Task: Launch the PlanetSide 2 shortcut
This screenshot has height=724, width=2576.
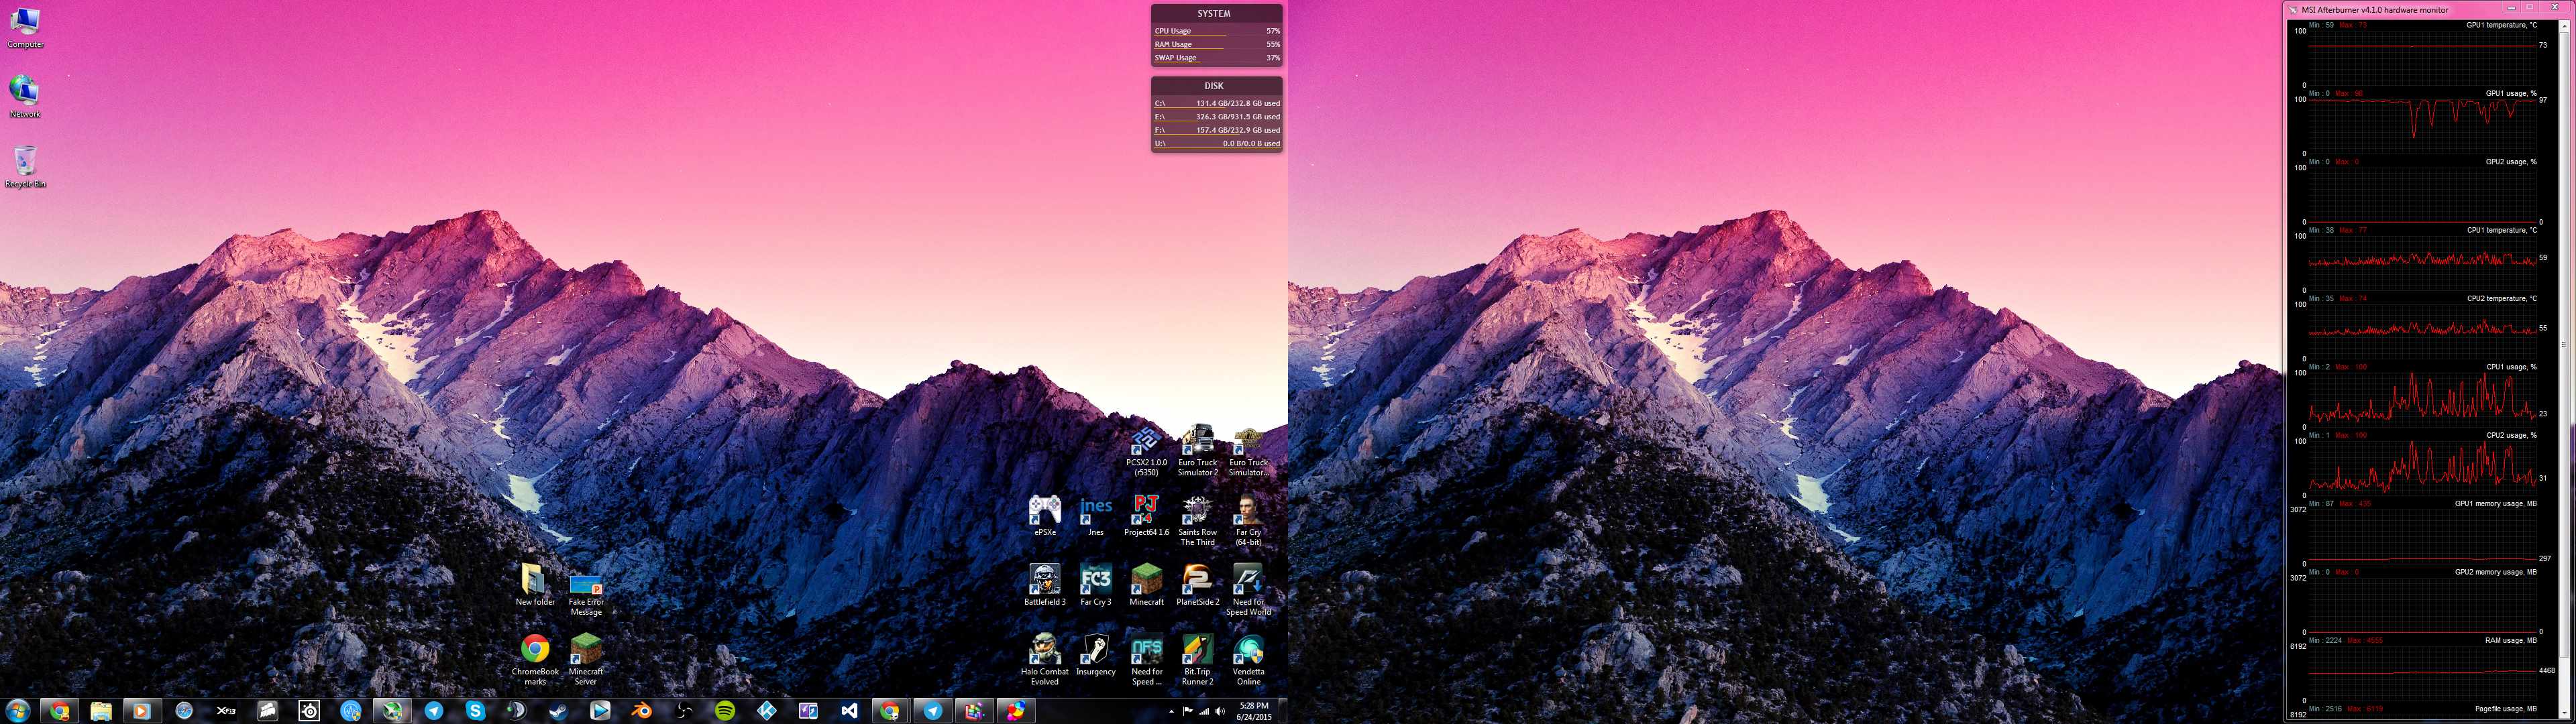Action: pos(1197,586)
